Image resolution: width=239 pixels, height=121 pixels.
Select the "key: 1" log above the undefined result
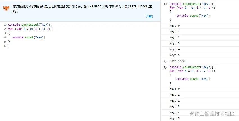200,32
